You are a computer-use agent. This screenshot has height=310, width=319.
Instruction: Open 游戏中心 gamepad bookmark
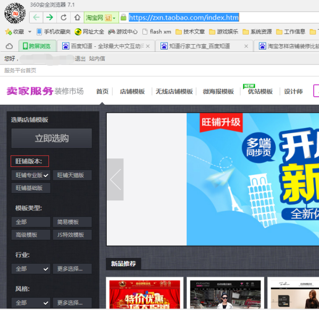click(x=123, y=32)
